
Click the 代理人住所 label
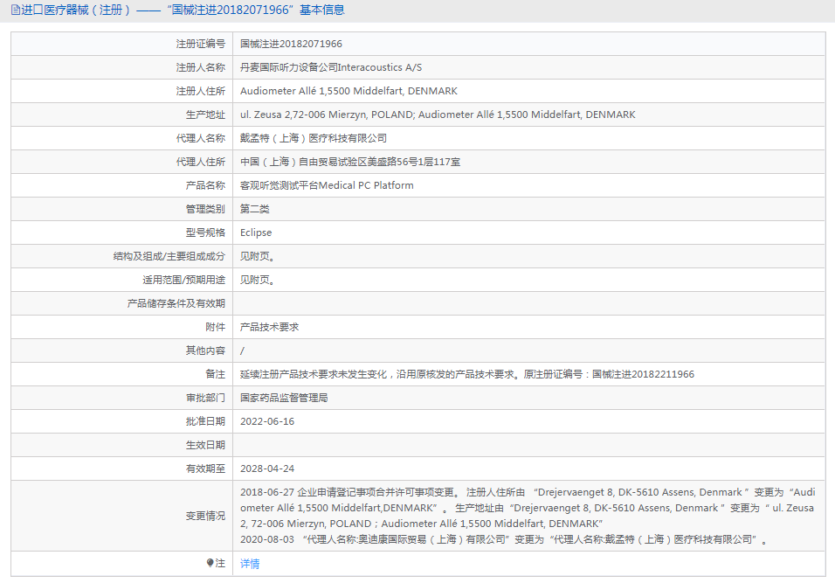coord(201,162)
